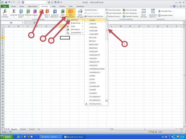The width and height of the screenshot is (186, 139).
Task: Click the Name Box showing G4
Action: (11, 23)
